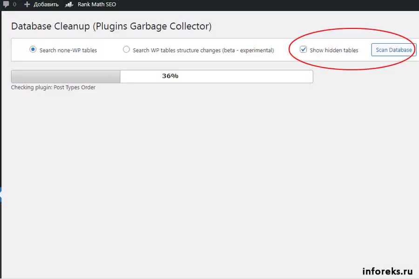Click the Show hidden tables label text

pyautogui.click(x=334, y=50)
